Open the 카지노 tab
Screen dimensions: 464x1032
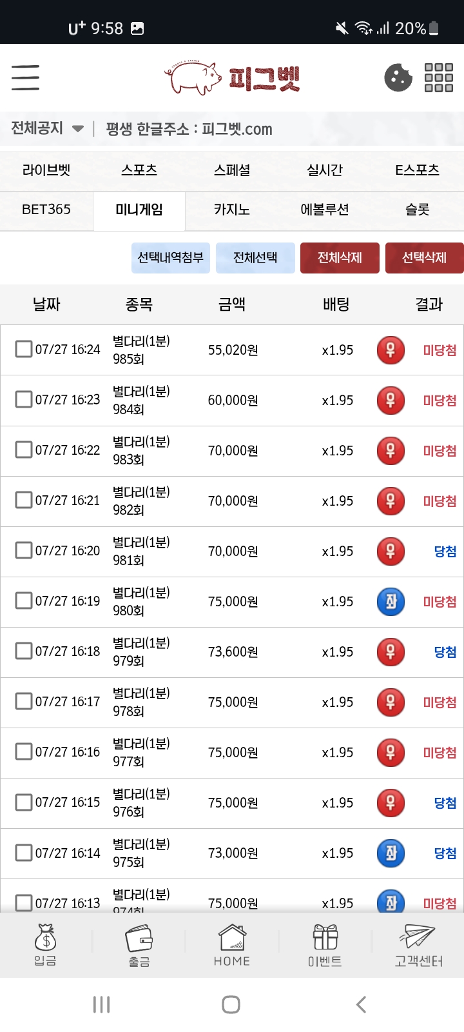pos(232,210)
